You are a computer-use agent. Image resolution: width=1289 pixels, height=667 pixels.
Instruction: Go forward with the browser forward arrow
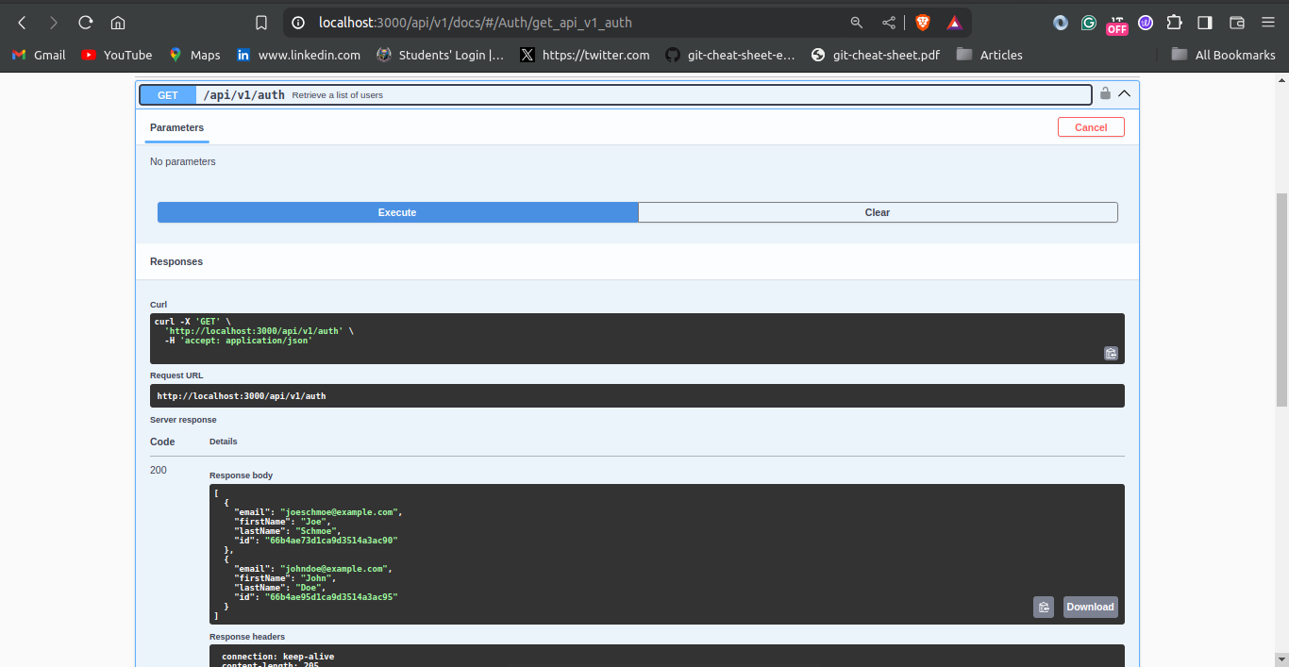coord(54,23)
